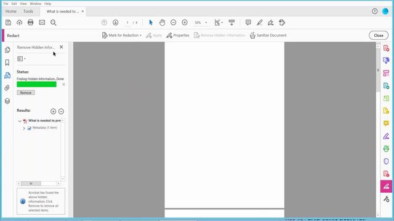The height and width of the screenshot is (221, 394).
Task: Select the arrow Selection tool
Action: [x=151, y=23]
